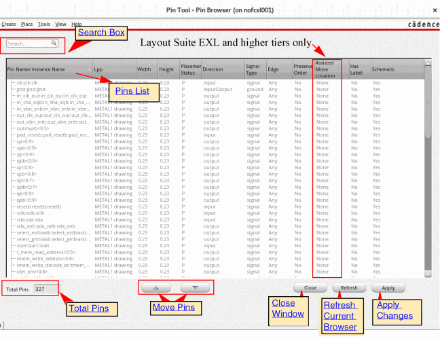Viewport: 440px width, 339px height.
Task: Click the Direction column header
Action: click(x=223, y=69)
